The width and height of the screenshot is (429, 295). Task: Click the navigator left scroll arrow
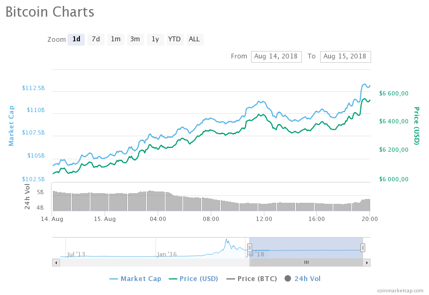56,263
